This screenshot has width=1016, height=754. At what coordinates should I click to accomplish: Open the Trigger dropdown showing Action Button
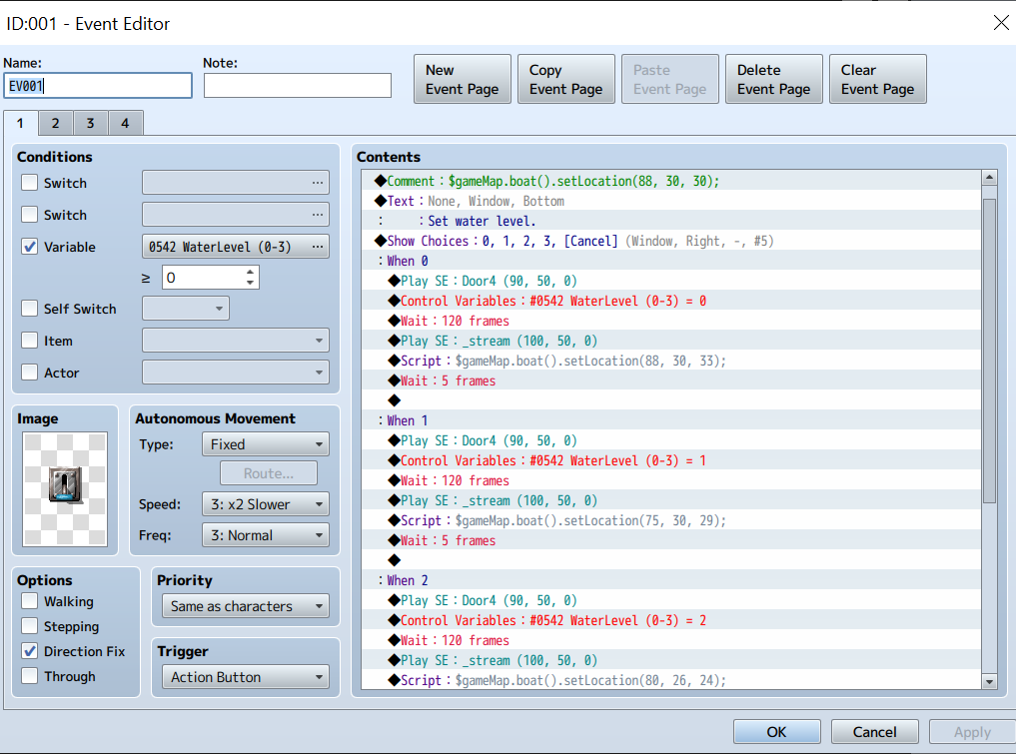pyautogui.click(x=245, y=677)
